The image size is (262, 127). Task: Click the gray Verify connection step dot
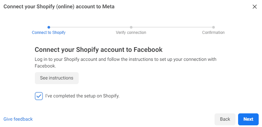pos(131,27)
